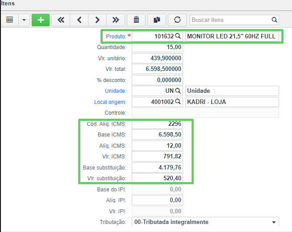This screenshot has width=292, height=232.
Task: Refresh the items list
Action: tap(177, 20)
